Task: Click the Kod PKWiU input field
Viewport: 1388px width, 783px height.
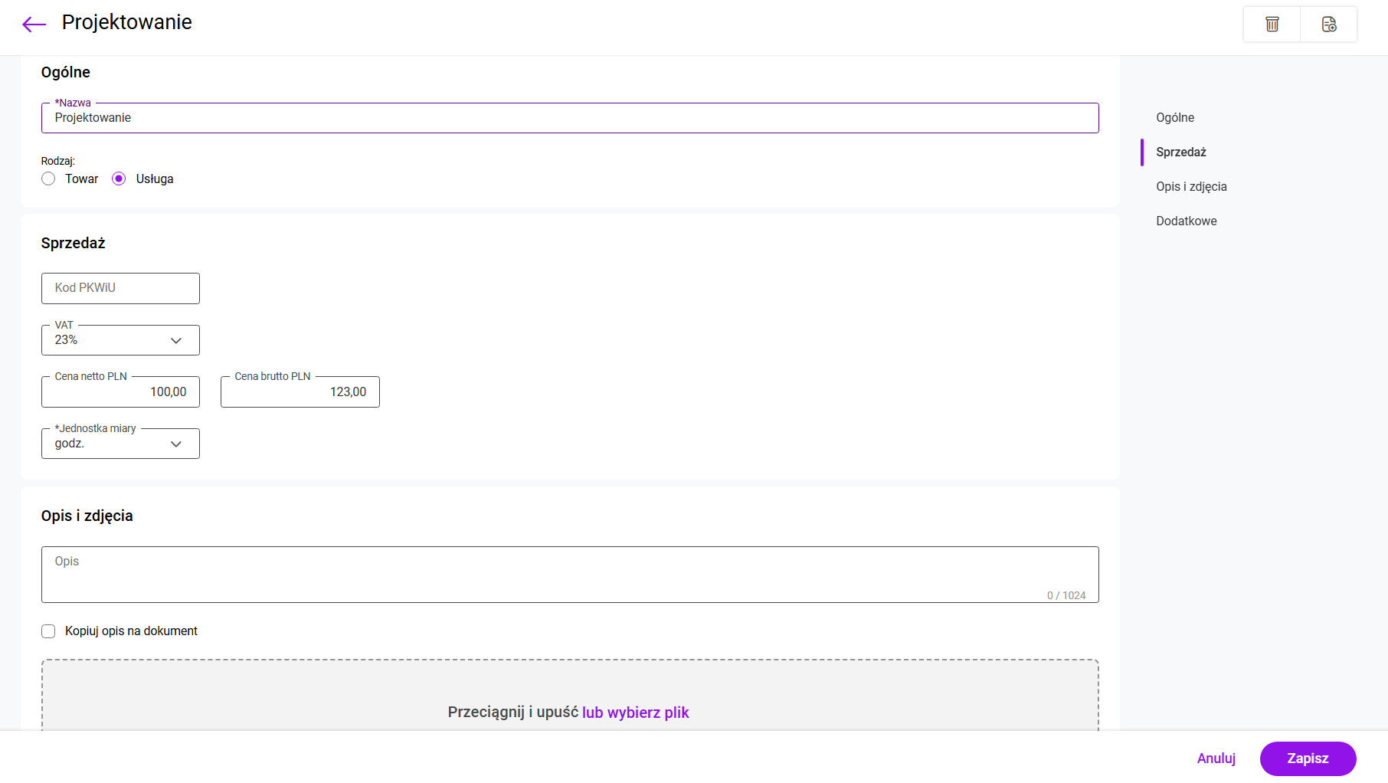Action: click(120, 288)
